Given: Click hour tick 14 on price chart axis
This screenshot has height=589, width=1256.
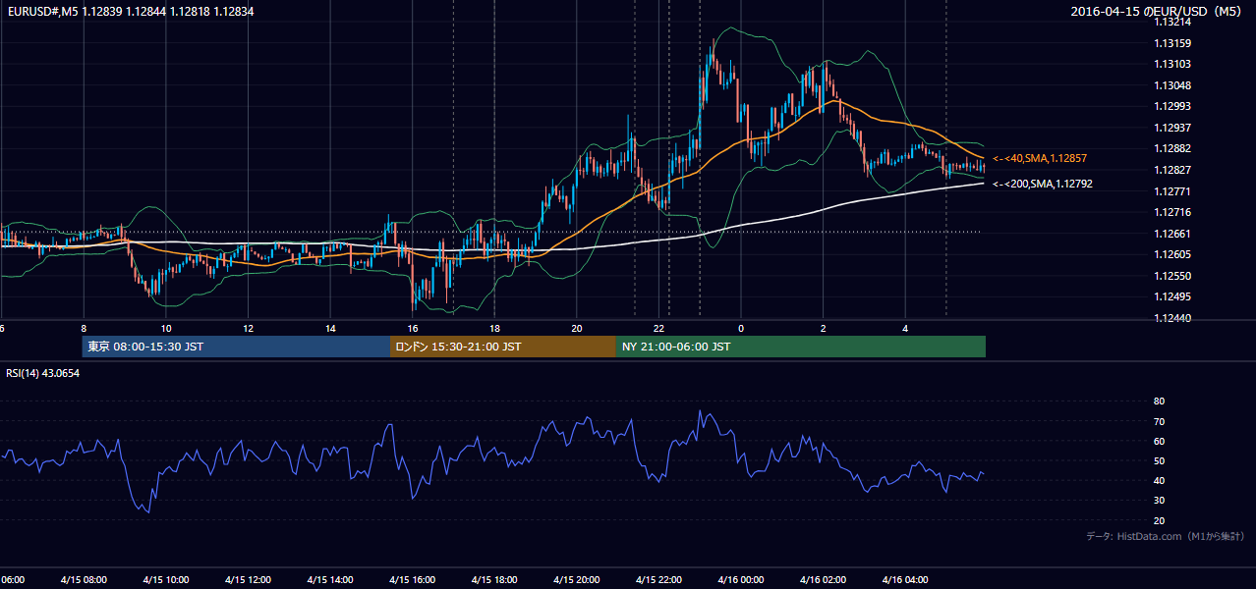Looking at the screenshot, I should [x=330, y=328].
